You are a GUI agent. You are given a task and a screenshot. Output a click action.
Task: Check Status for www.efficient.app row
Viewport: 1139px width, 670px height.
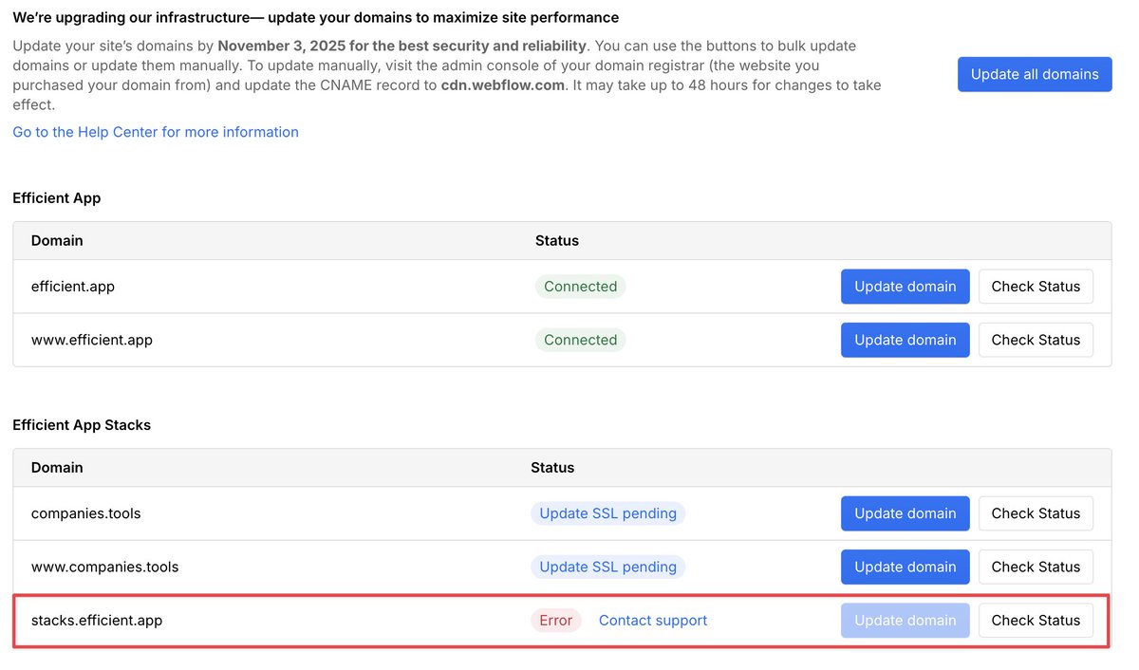point(1036,340)
